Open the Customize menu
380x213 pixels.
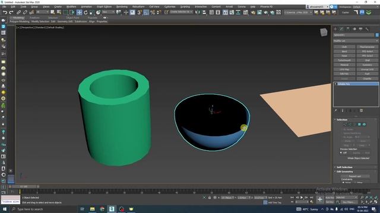click(x=170, y=7)
